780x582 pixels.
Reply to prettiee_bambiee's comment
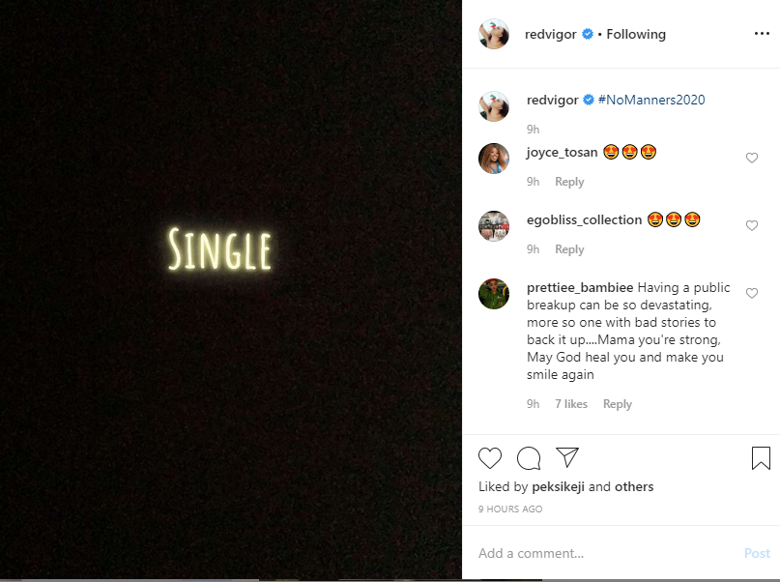pyautogui.click(x=618, y=404)
